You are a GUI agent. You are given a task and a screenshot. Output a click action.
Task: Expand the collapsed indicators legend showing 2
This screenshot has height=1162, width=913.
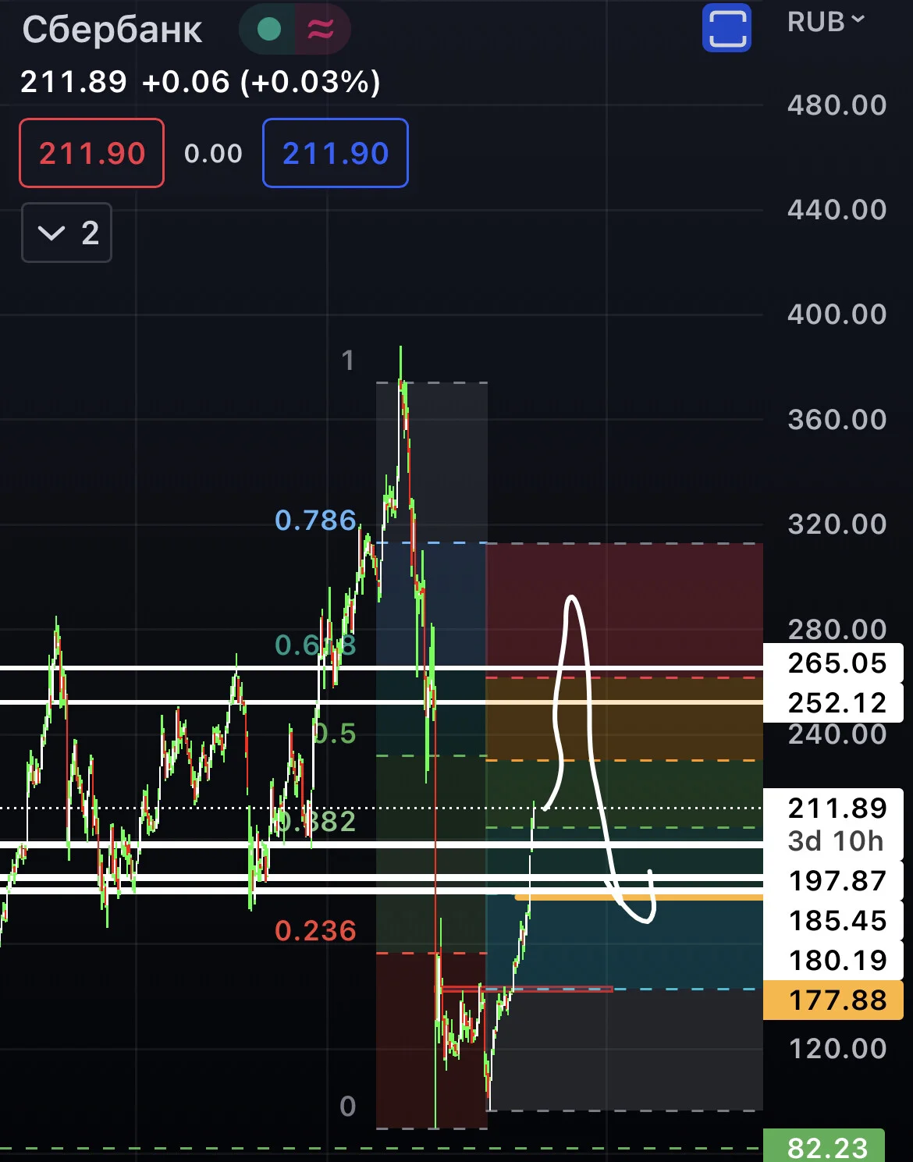tap(66, 233)
